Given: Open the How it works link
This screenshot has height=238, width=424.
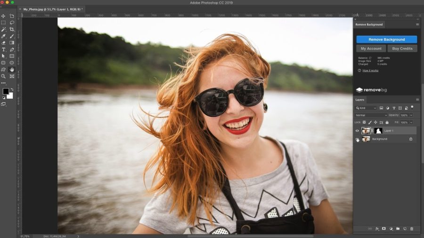Looking at the screenshot, I should [x=370, y=71].
